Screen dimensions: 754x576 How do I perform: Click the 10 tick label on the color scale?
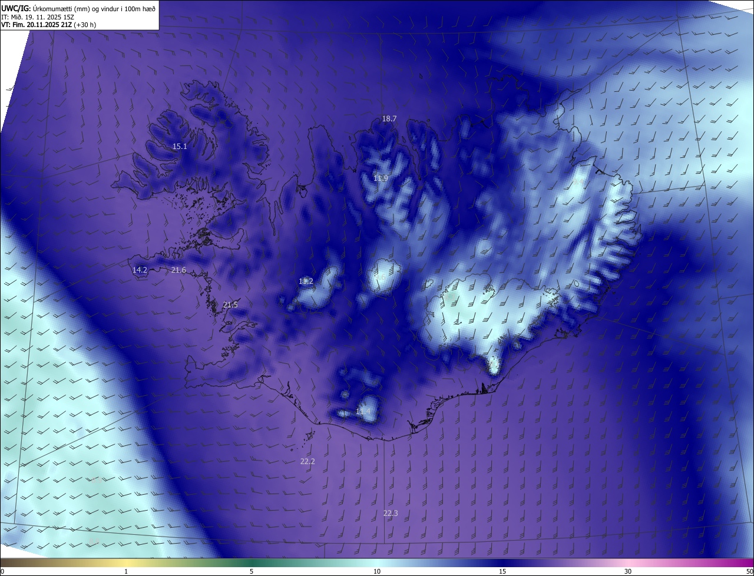[x=377, y=572]
